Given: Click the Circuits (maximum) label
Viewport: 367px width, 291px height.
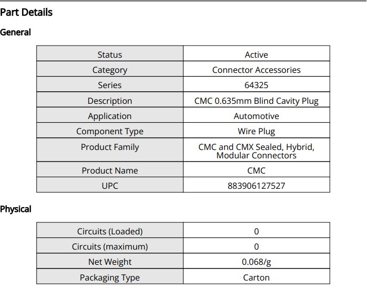Looking at the screenshot, I should 110,246.
